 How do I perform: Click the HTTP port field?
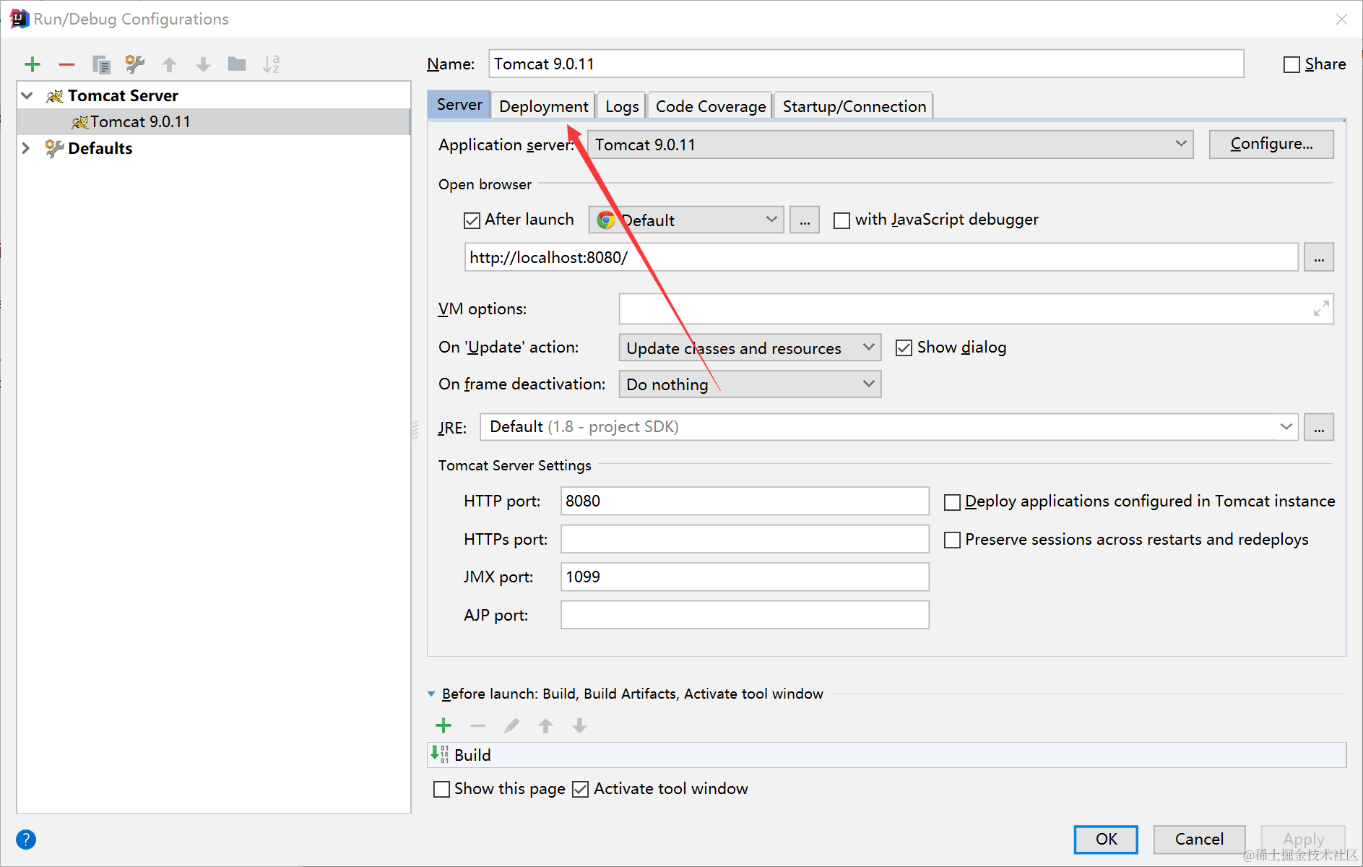[745, 501]
